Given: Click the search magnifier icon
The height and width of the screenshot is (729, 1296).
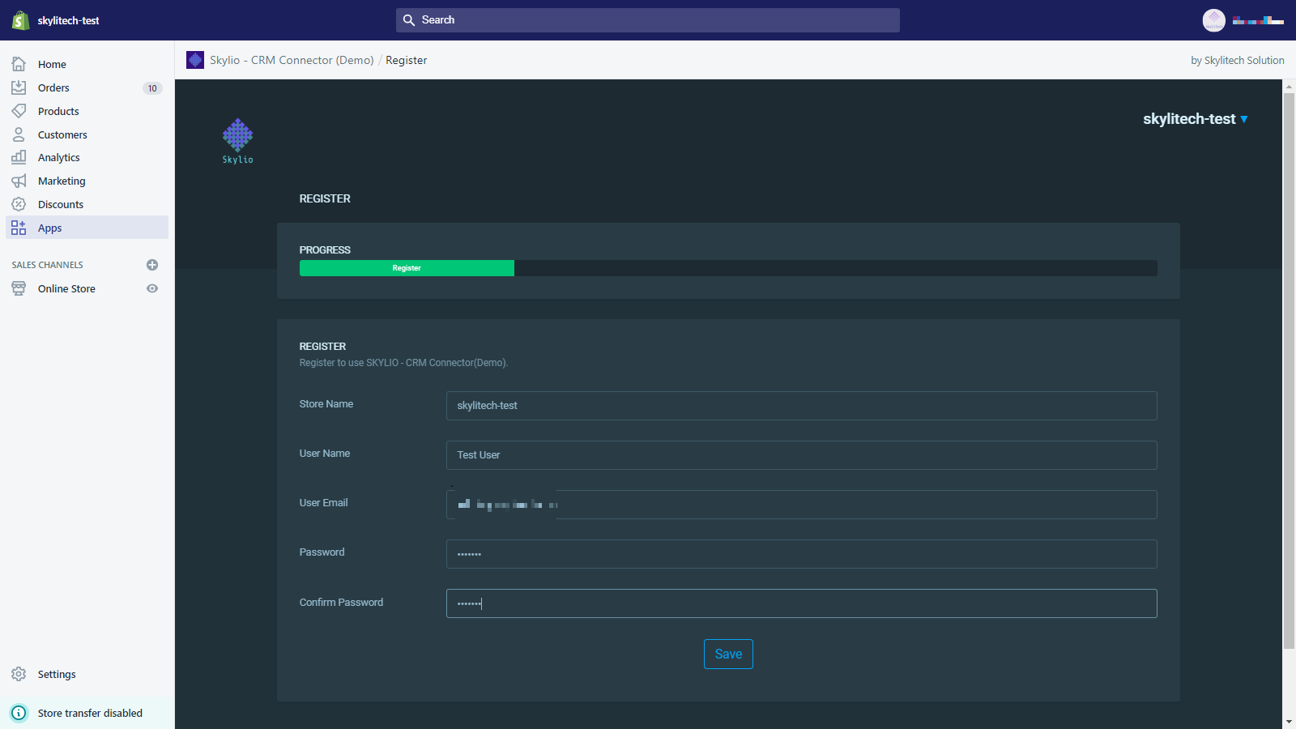Looking at the screenshot, I should [x=409, y=20].
